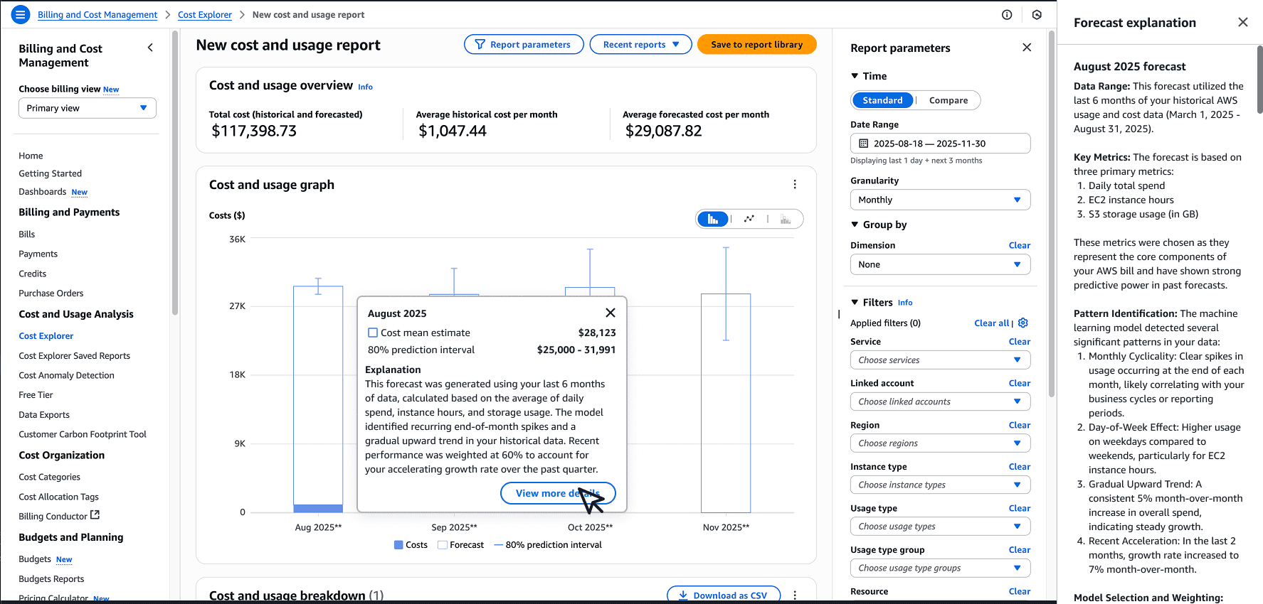
Task: Collapse the Time section
Action: 869,76
